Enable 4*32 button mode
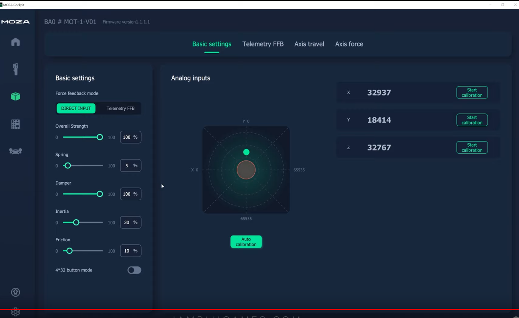Viewport: 519px width, 318px height. coord(134,270)
